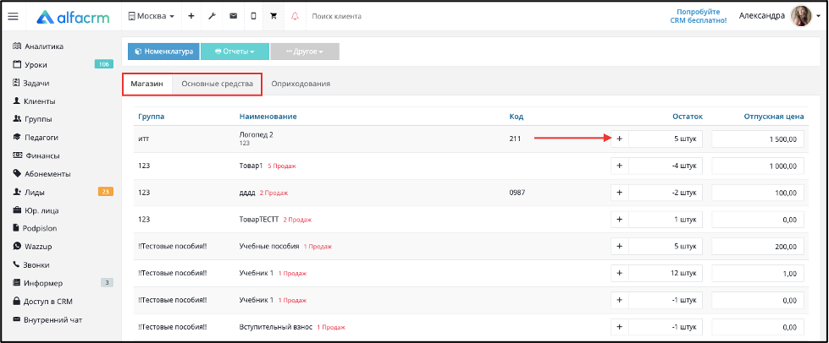The image size is (829, 343).
Task: Switch to the Основные средства tab
Action: [217, 84]
